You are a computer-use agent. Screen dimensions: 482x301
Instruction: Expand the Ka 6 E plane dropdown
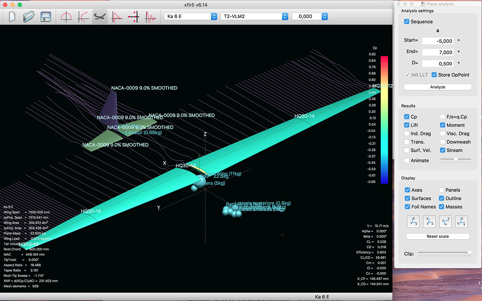[x=191, y=17]
